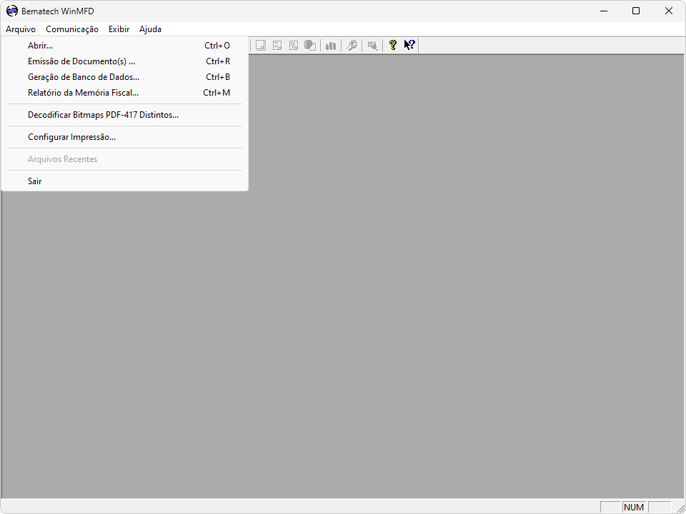Click the NUM status bar indicator
The height and width of the screenshot is (514, 686).
[634, 507]
